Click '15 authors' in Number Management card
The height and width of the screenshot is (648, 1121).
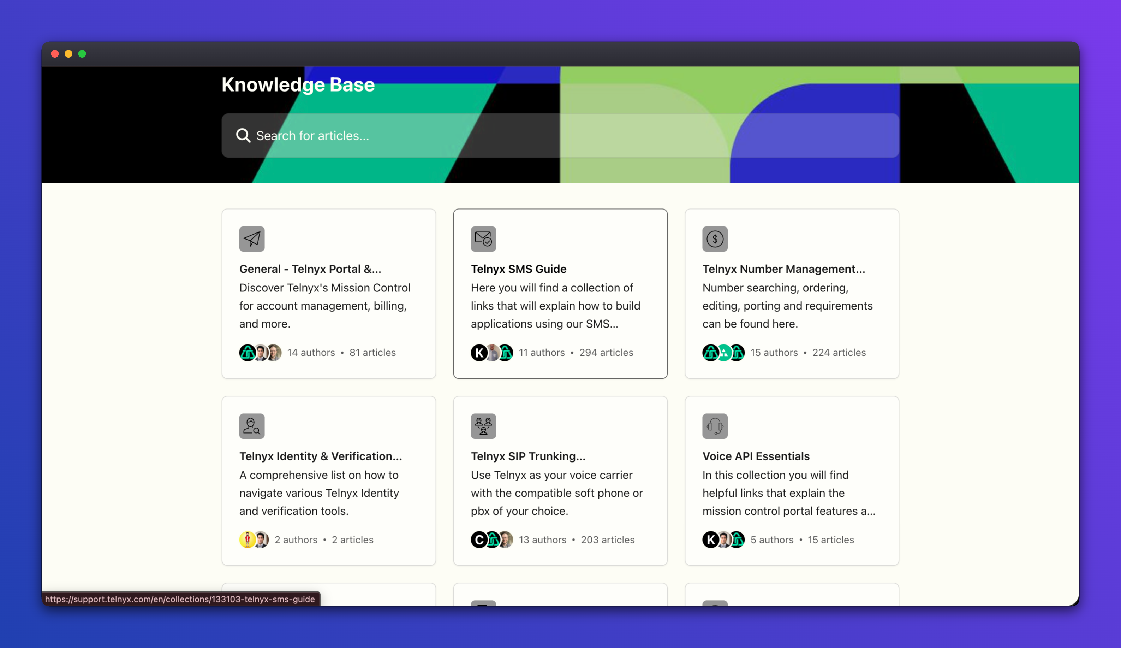tap(774, 353)
